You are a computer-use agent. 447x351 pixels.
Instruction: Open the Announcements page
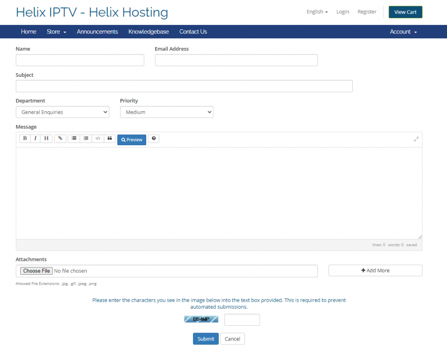(97, 31)
